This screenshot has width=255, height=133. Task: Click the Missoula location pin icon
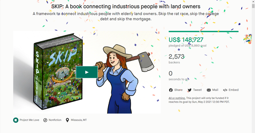click(67, 120)
